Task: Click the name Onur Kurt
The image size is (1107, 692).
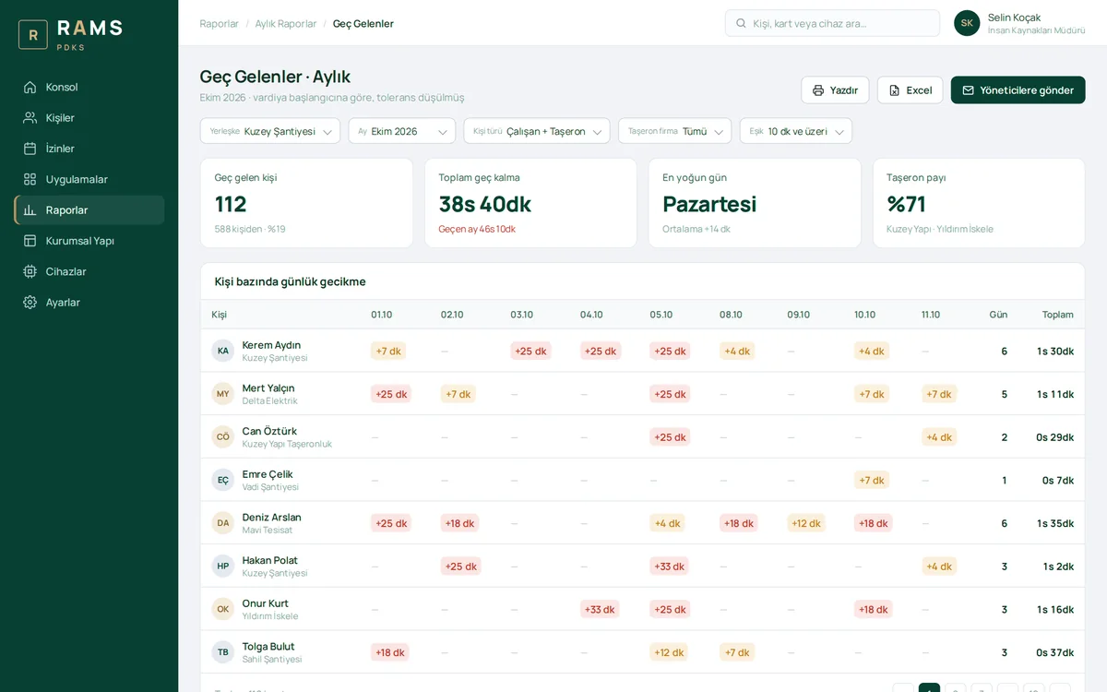Action: pos(266,603)
